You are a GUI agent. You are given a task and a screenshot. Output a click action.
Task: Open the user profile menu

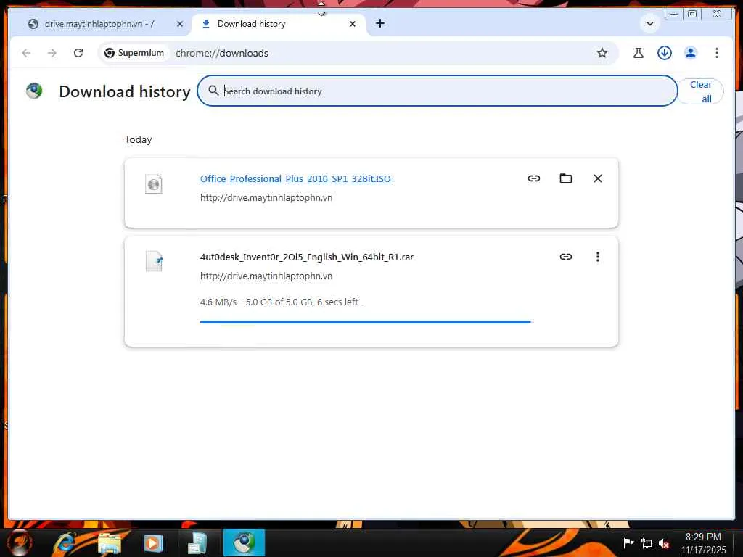click(691, 53)
